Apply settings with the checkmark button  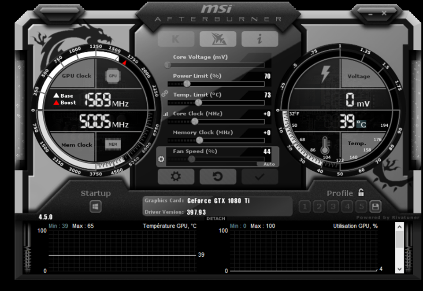click(x=260, y=177)
